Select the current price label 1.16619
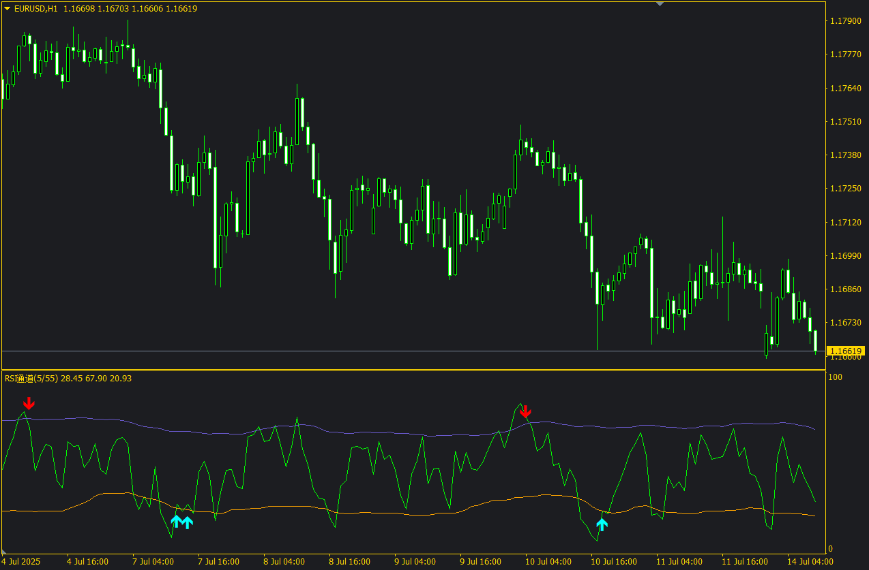 [x=846, y=351]
